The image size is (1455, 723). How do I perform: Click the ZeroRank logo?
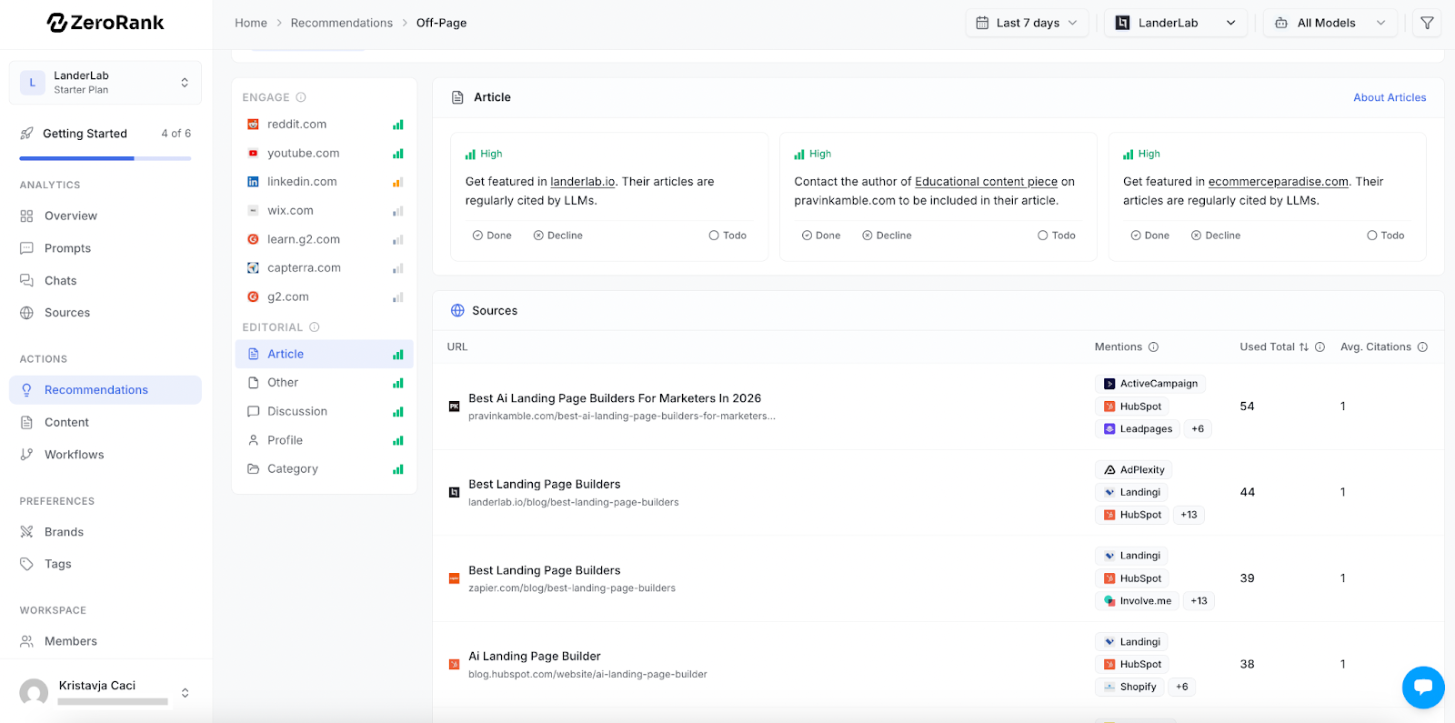point(105,23)
